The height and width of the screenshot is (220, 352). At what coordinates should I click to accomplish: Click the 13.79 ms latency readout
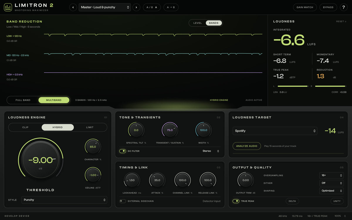click(x=297, y=216)
